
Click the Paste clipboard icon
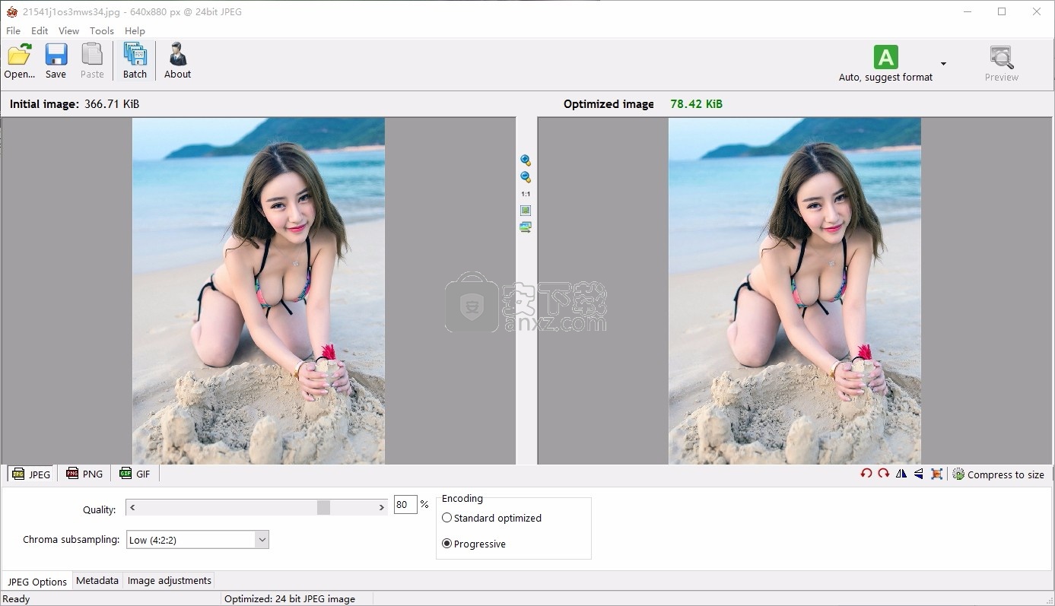[92, 55]
